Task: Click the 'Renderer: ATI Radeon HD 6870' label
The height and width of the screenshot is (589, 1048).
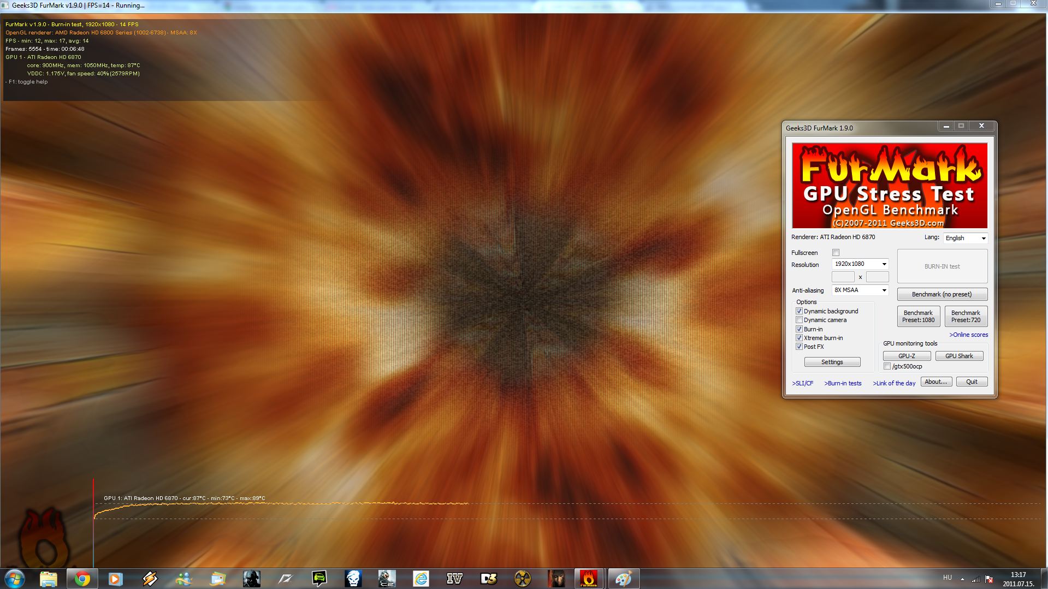Action: pyautogui.click(x=833, y=237)
